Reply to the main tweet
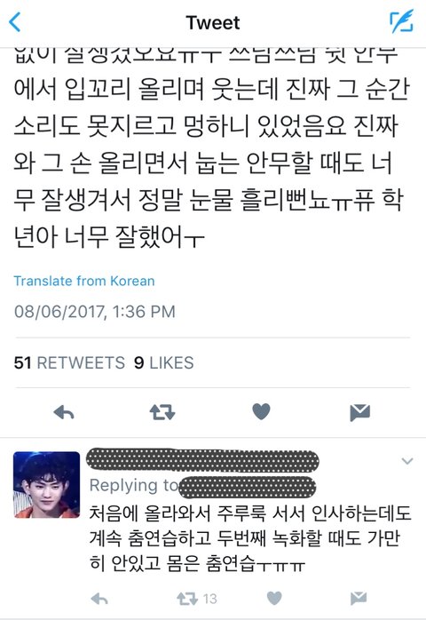The width and height of the screenshot is (426, 620). coord(64,412)
